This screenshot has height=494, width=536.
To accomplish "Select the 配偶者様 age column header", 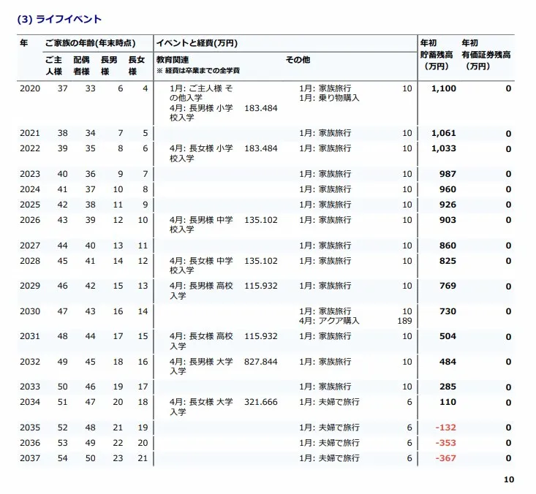I will coord(81,65).
